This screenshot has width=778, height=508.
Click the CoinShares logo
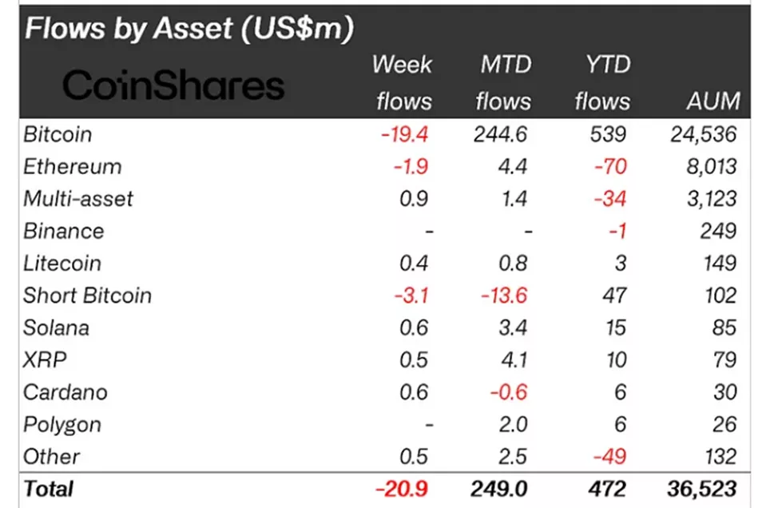tap(173, 85)
